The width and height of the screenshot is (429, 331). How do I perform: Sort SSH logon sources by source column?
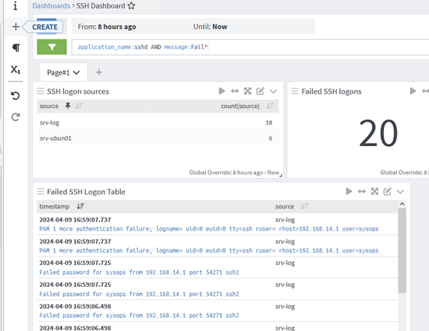click(x=78, y=106)
